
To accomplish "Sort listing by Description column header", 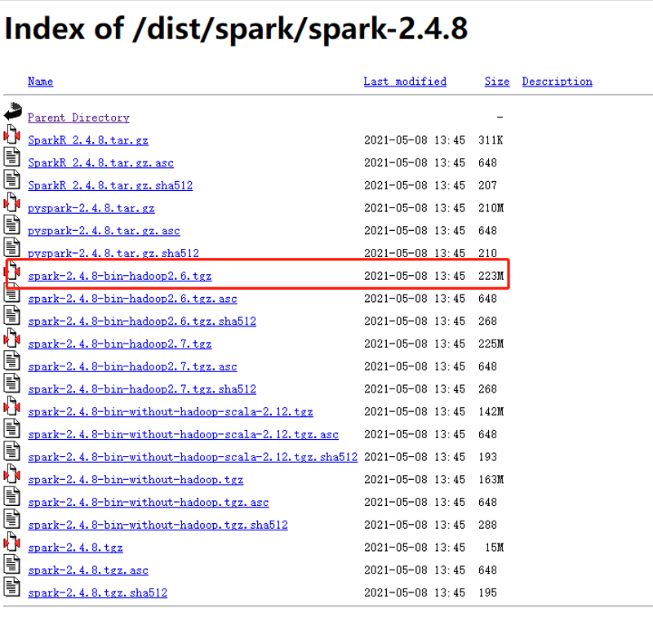I will coord(557,81).
